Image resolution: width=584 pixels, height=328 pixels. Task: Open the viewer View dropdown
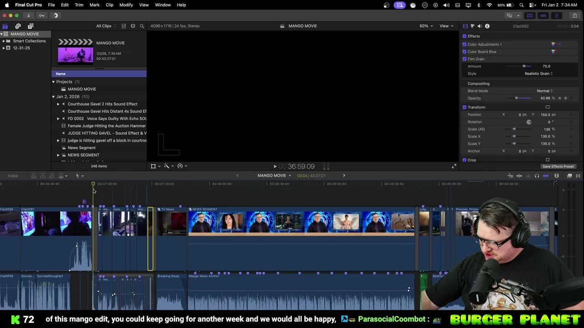pos(446,26)
